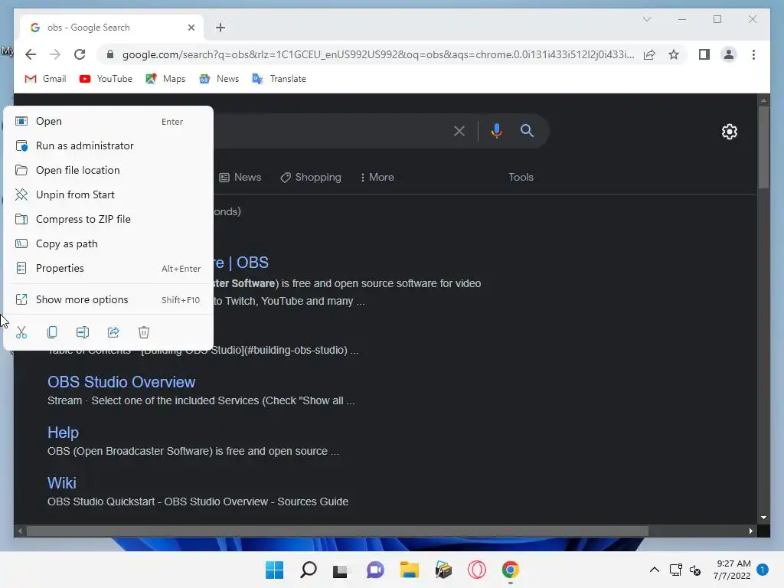
Task: Close the obs Google Search tab
Action: pyautogui.click(x=191, y=28)
